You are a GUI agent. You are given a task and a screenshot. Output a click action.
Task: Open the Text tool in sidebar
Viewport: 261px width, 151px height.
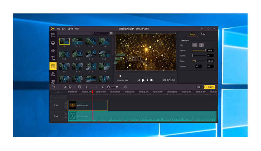(x=53, y=58)
